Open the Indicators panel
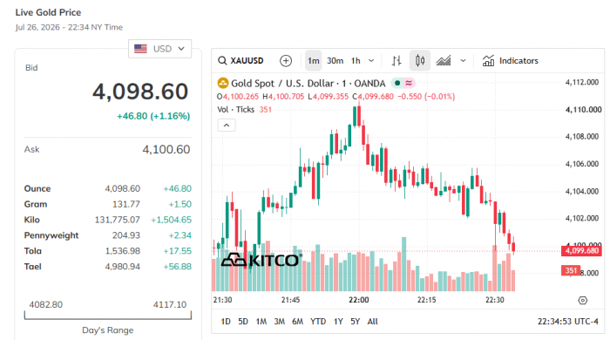The image size is (610, 340). (510, 61)
